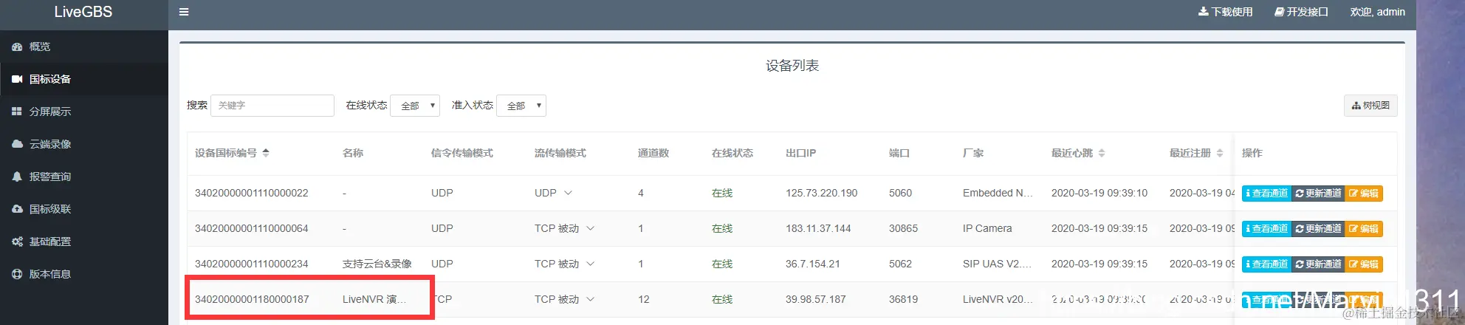Click port value 30865
This screenshot has height=325, width=1465.
903,228
